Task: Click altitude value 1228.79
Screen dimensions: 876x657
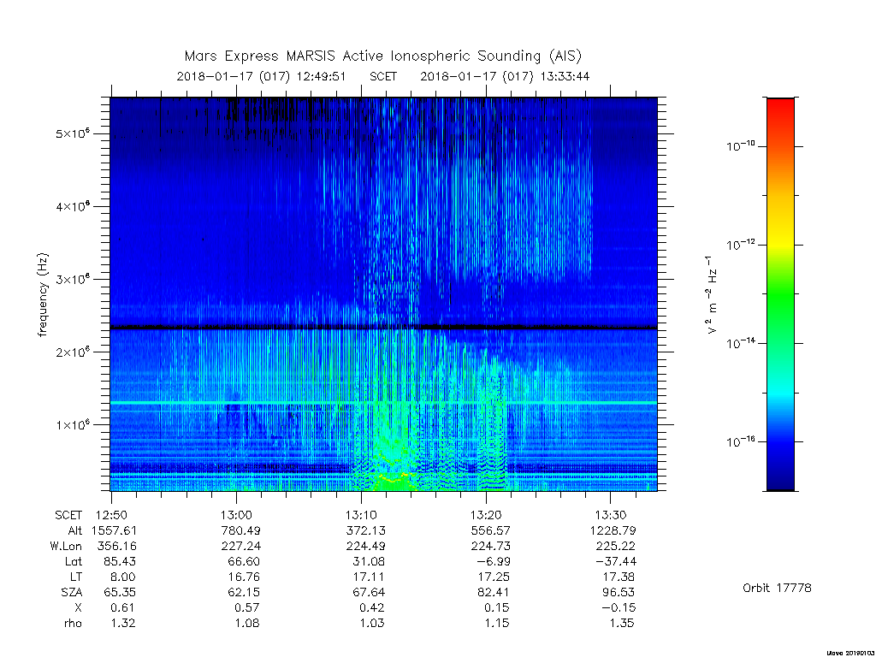Action: point(613,530)
